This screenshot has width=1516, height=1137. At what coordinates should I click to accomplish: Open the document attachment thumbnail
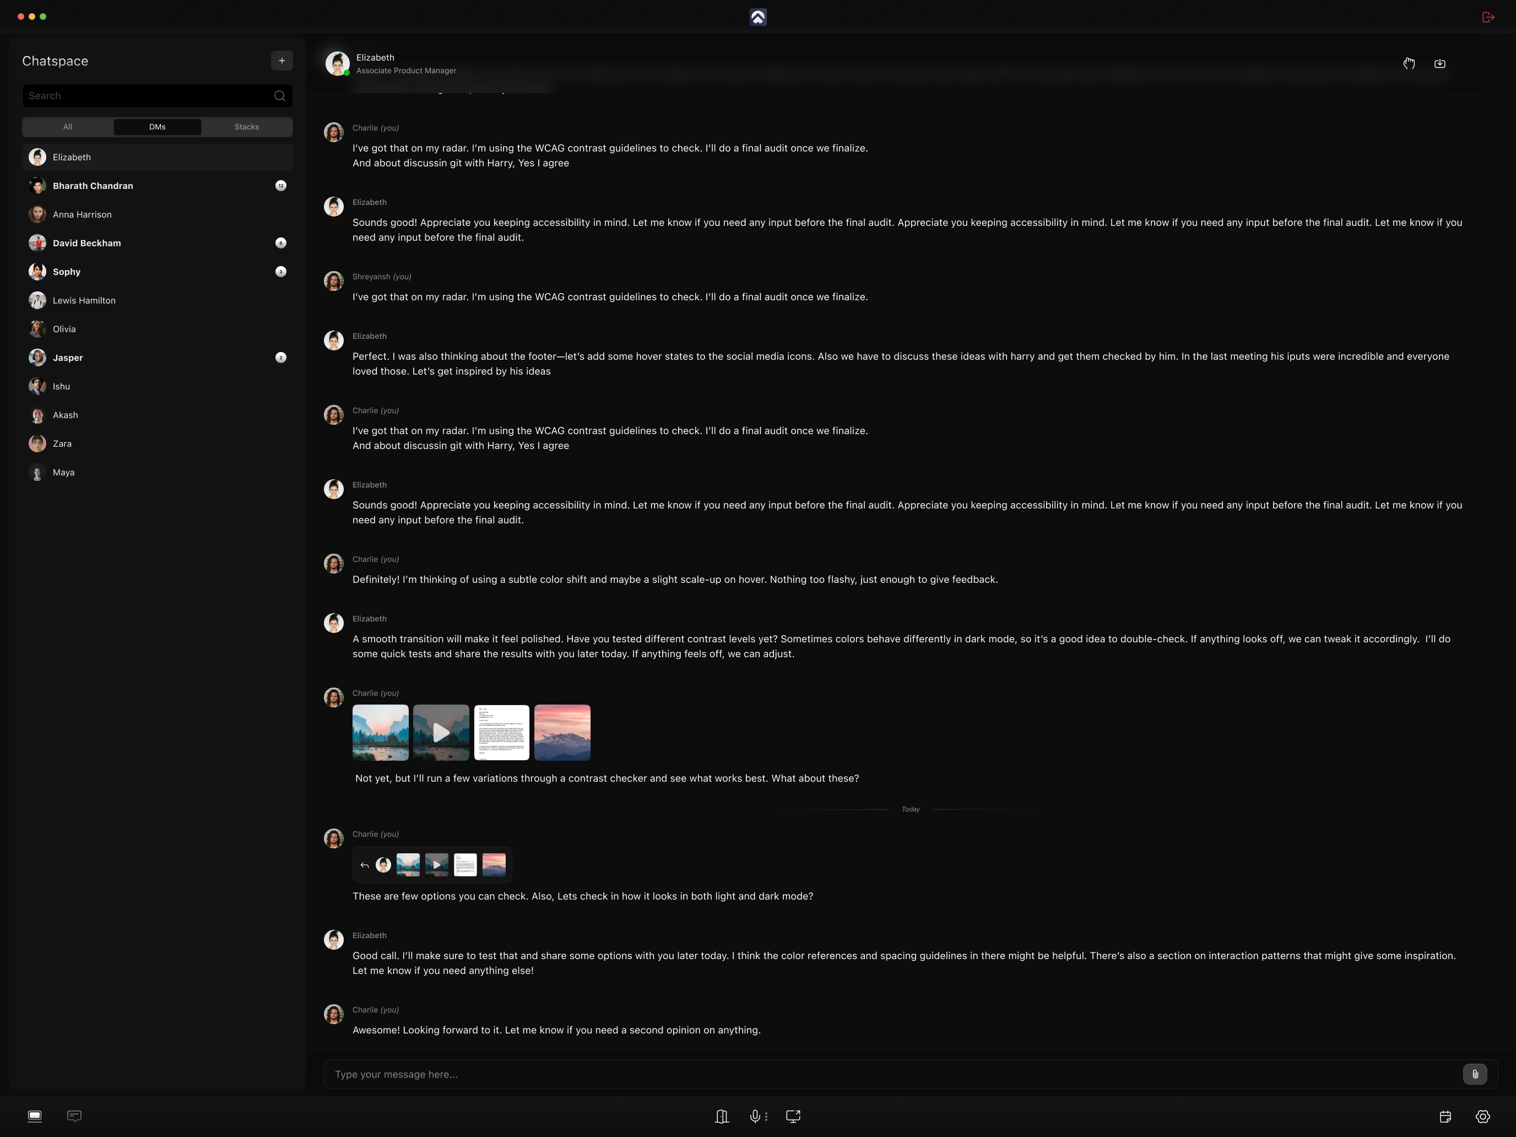[x=502, y=733]
